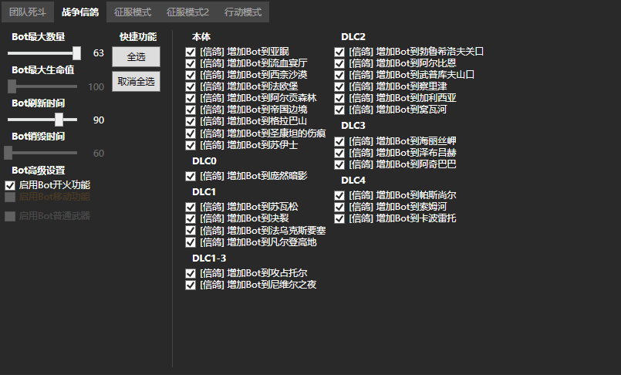Toggle 增加Bot到卡波雷托 checkbox

click(339, 218)
